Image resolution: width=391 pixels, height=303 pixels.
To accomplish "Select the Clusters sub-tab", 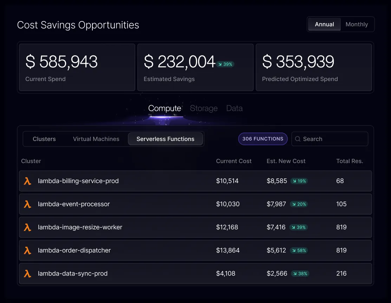I will 44,139.
